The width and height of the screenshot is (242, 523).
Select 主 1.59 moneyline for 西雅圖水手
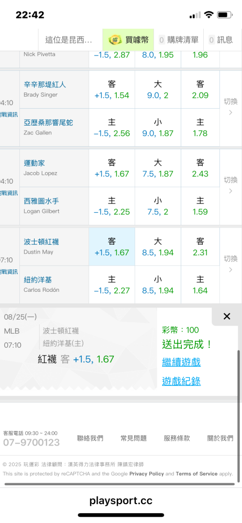[x=200, y=206]
